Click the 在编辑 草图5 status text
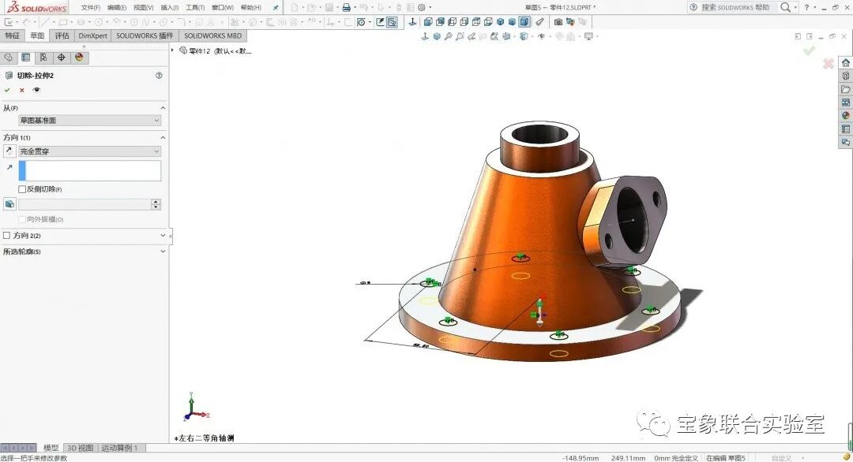 pos(726,458)
